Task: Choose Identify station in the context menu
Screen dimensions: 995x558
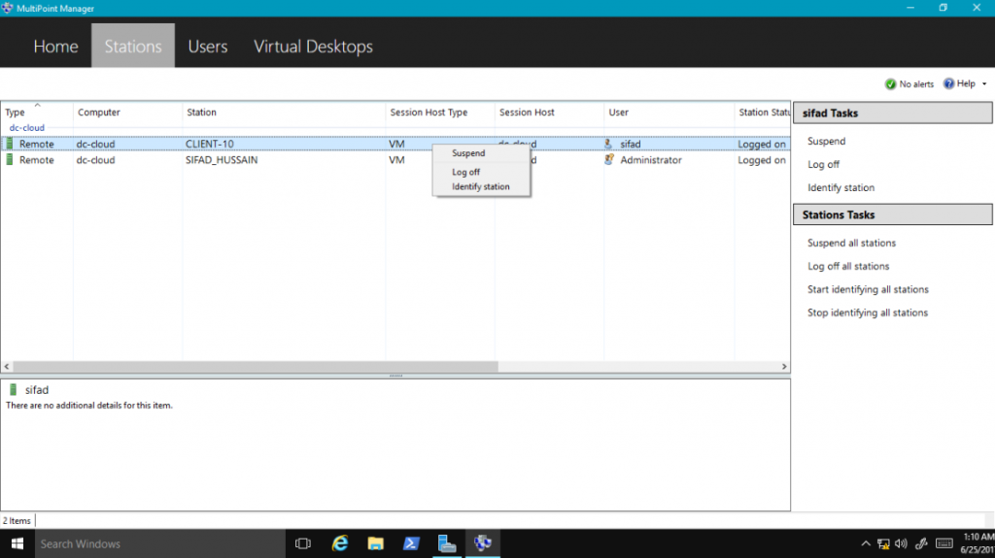Action: pos(480,186)
